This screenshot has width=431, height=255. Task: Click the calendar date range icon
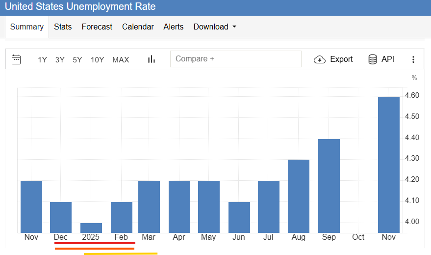(x=16, y=59)
